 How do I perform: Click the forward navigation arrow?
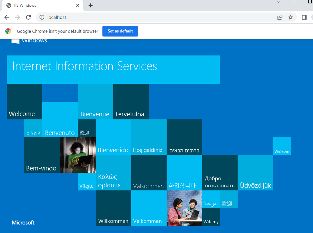18,17
